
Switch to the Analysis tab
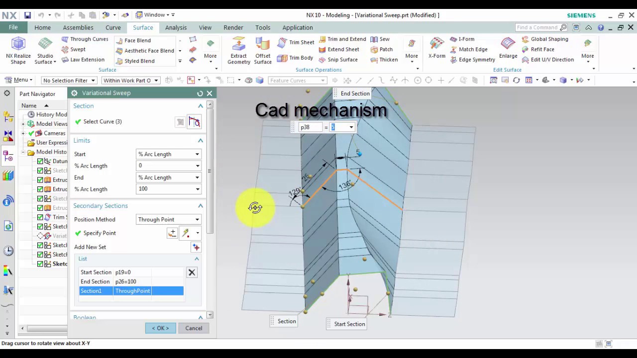(x=176, y=28)
